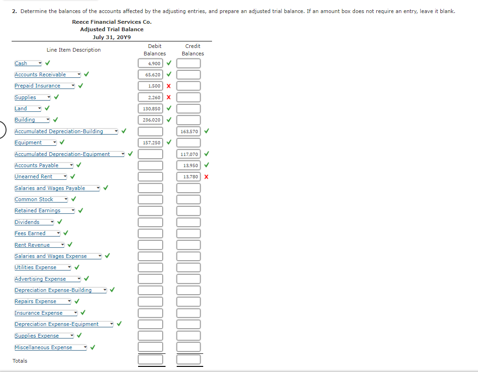This screenshot has width=478, height=372.
Task: Open the Depreciation Expense-Equipment dropdown
Action: pyautogui.click(x=111, y=324)
